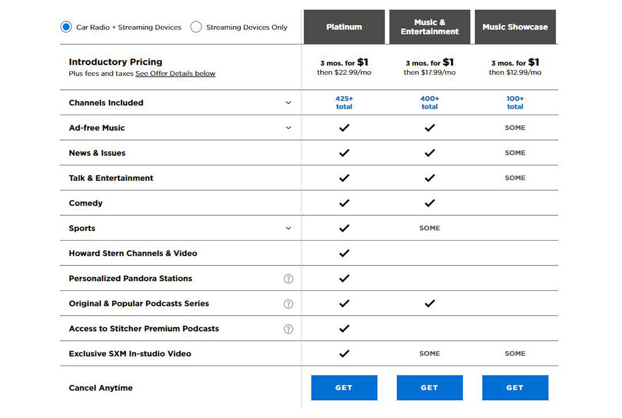Open help icon for Stitcher Premium Podcasts

289,329
